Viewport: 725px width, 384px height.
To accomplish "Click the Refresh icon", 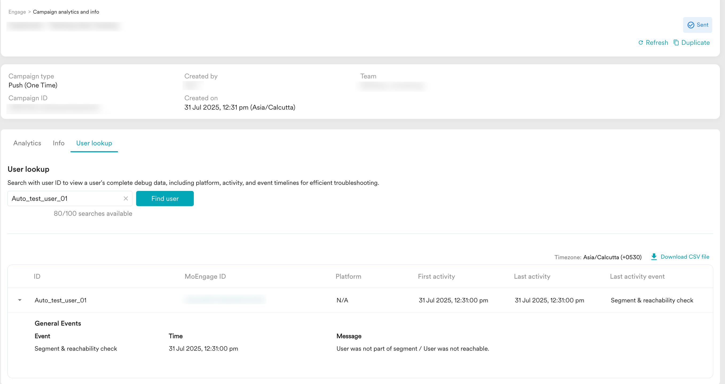I will coord(641,42).
